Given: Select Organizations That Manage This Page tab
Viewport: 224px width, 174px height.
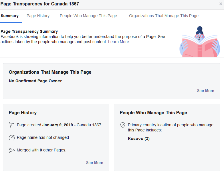Looking at the screenshot, I should (164, 16).
